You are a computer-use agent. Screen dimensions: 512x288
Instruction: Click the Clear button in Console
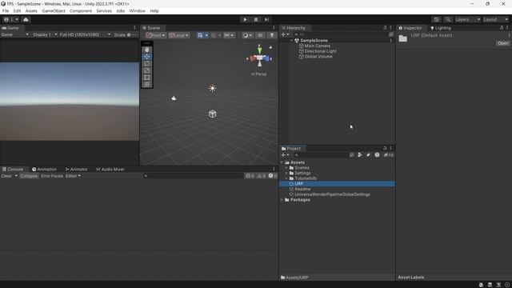pos(6,176)
